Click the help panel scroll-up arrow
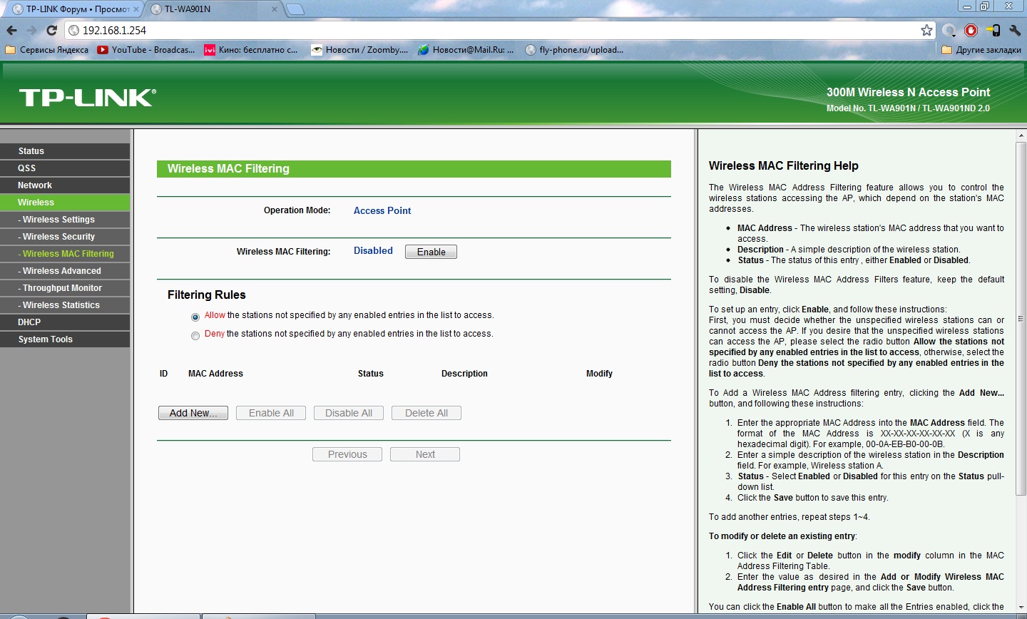The image size is (1027, 619). point(1021,135)
